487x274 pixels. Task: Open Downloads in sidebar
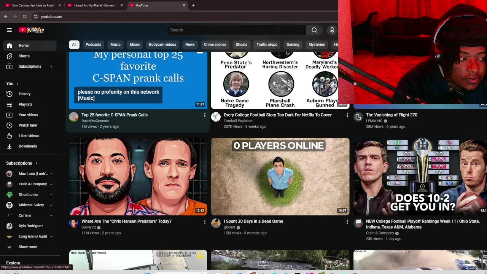coord(30,146)
